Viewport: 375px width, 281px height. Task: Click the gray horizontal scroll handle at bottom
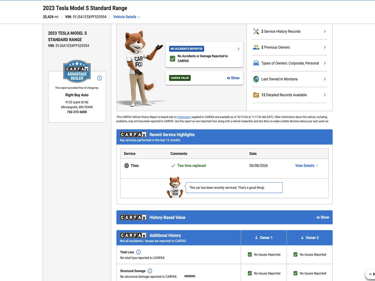(190, 276)
